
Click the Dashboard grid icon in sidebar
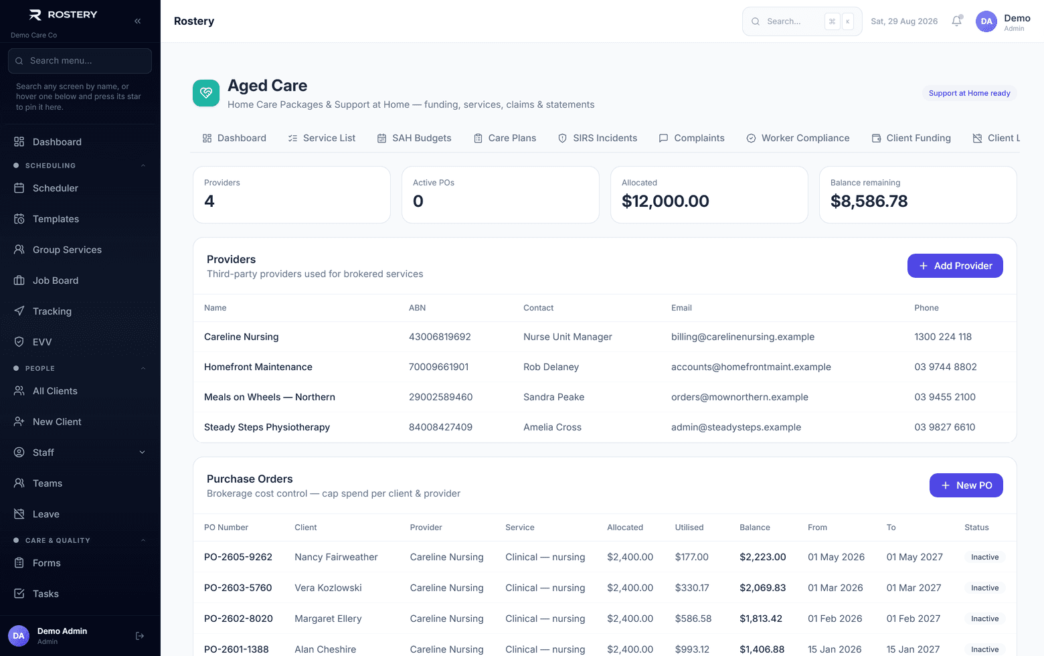[19, 142]
